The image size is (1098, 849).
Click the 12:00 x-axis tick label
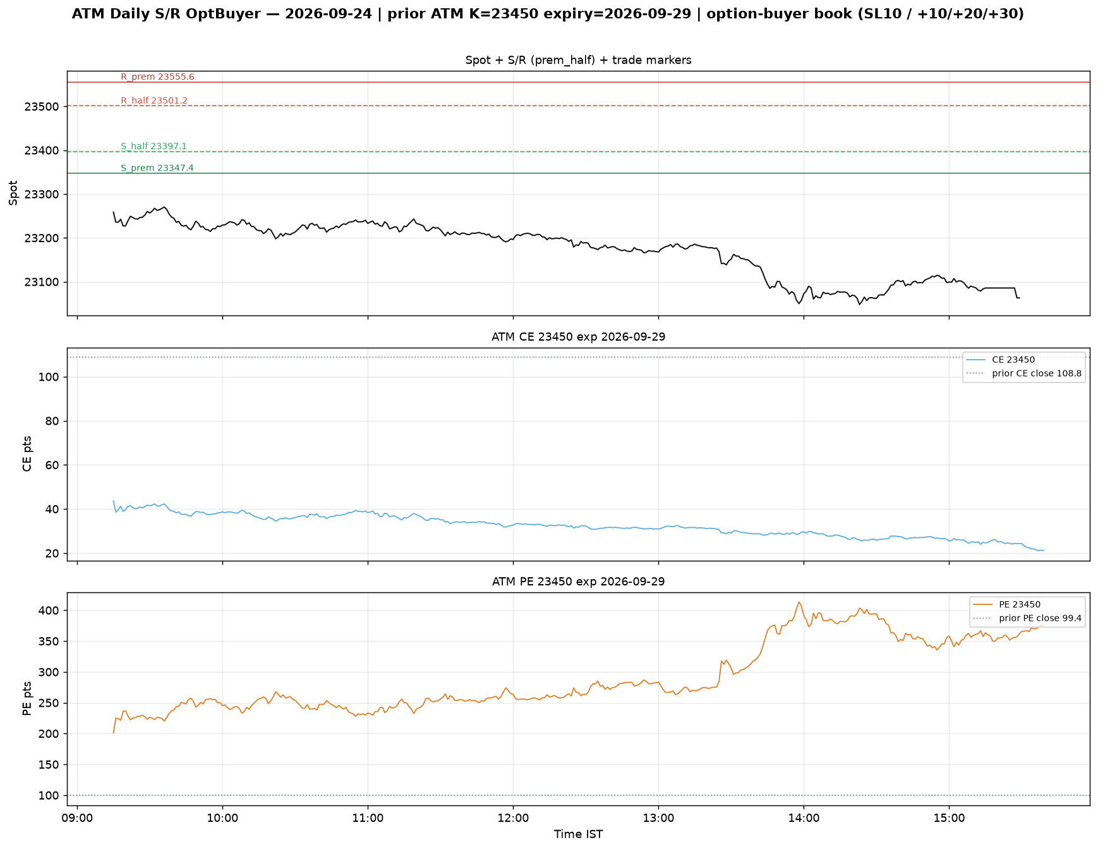[x=513, y=818]
